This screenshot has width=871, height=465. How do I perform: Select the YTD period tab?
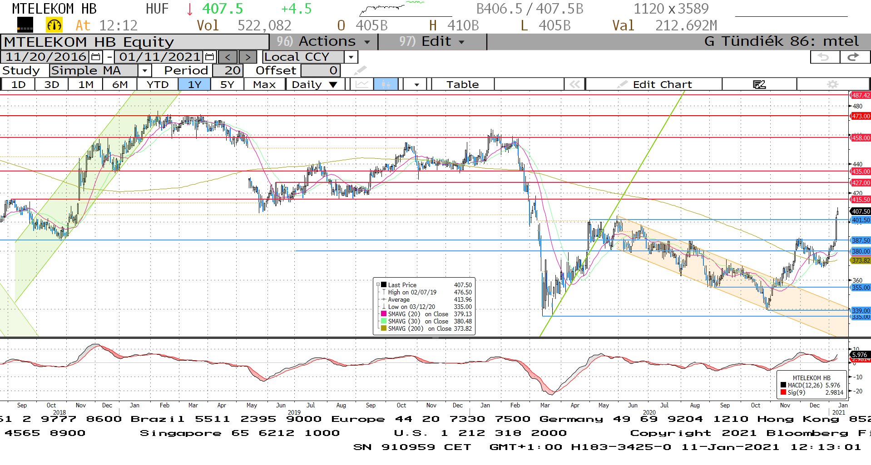tap(158, 84)
